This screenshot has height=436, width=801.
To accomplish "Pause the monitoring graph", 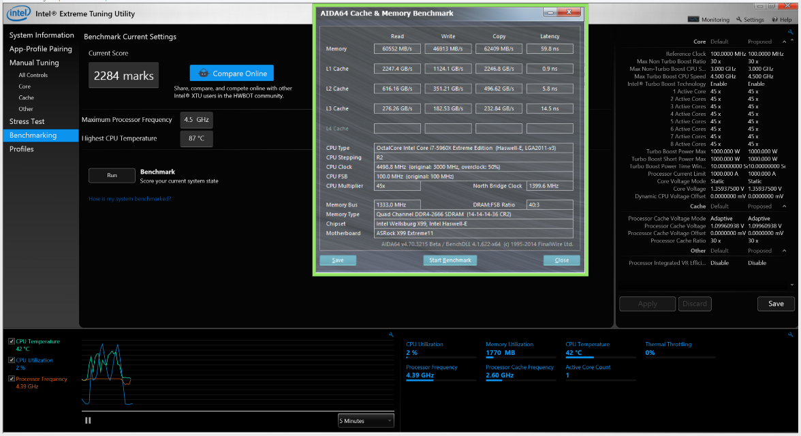I will coord(88,420).
